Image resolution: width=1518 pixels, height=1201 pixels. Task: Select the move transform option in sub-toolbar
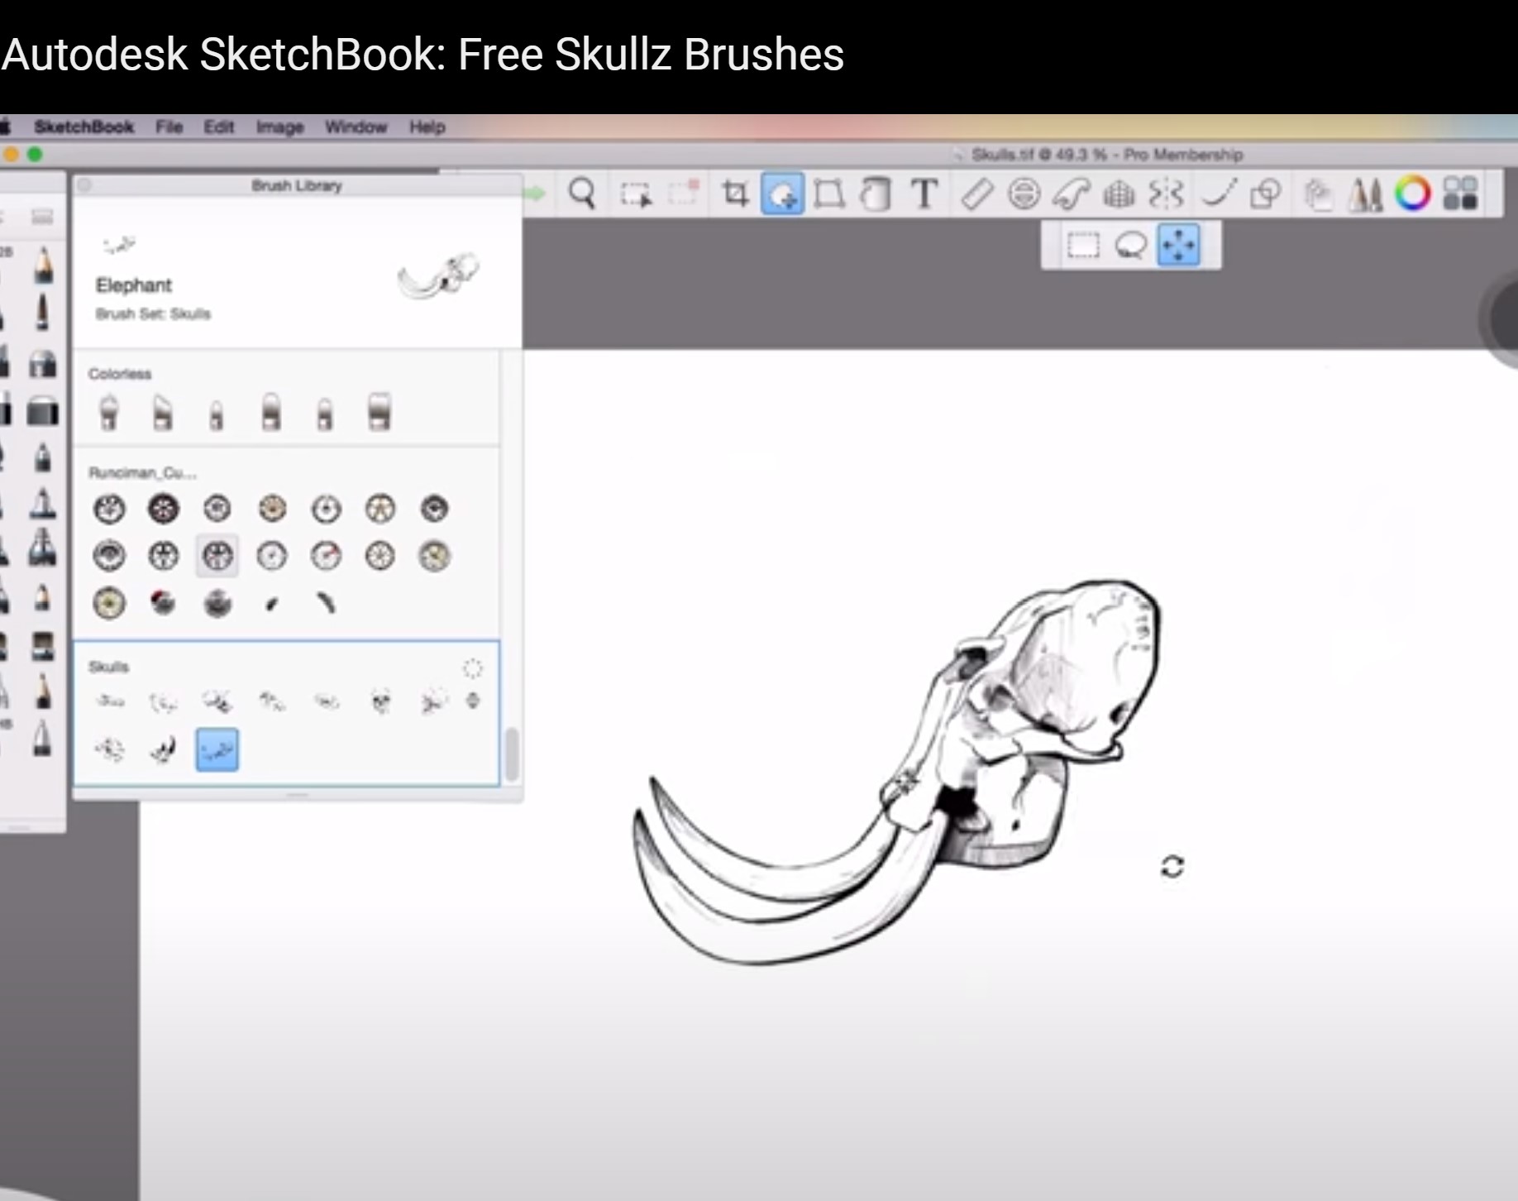click(1178, 246)
